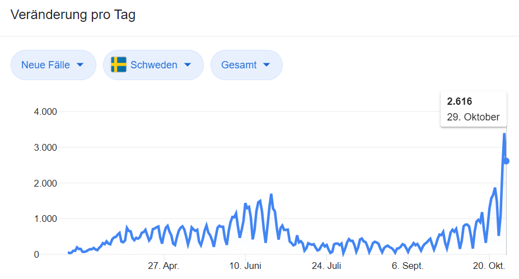Click the 2.000 y-axis label

[46, 183]
